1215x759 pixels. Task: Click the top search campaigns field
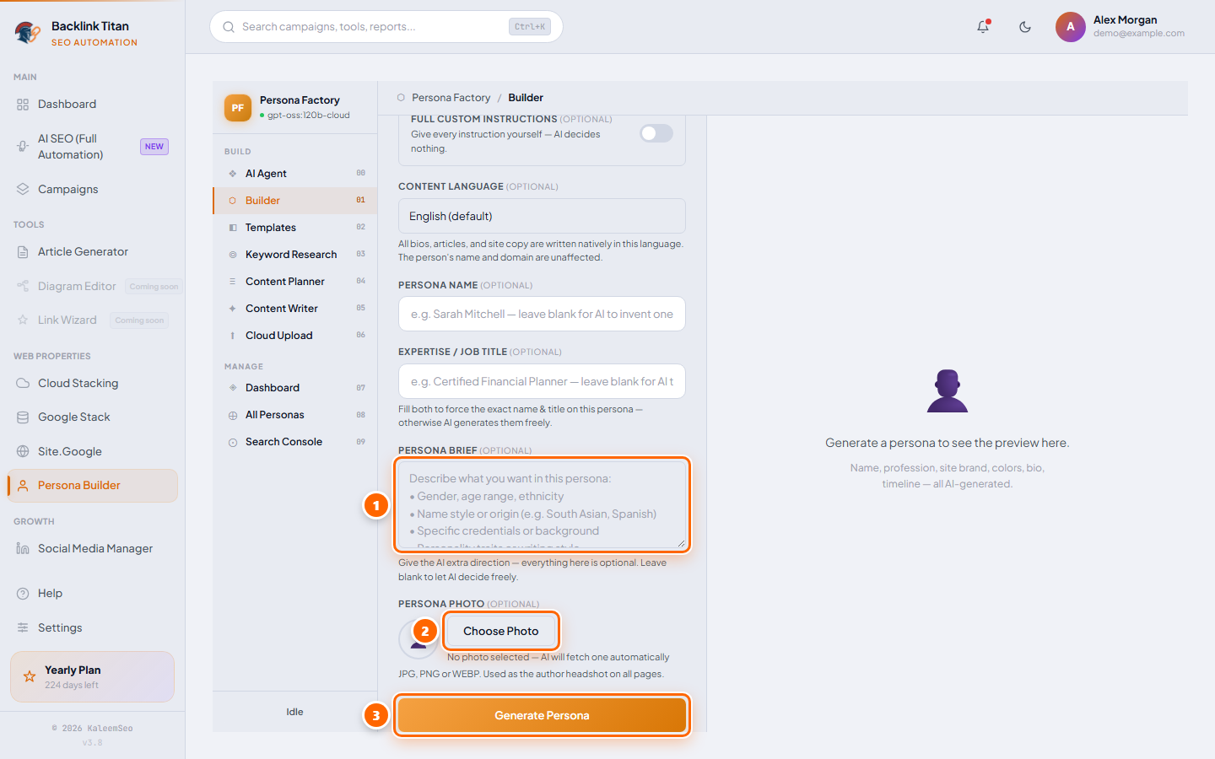pyautogui.click(x=386, y=27)
